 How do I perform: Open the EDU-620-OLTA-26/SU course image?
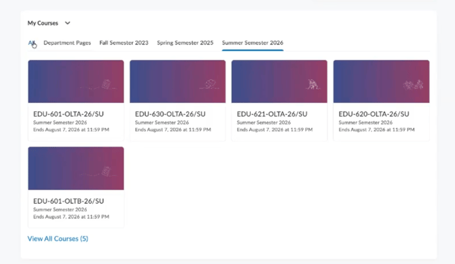pos(381,81)
